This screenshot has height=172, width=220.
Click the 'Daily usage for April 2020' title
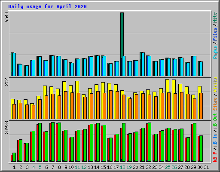click(x=47, y=6)
